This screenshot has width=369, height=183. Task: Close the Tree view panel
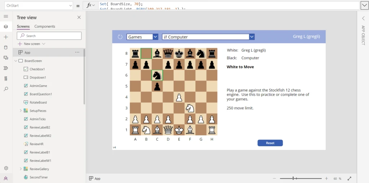(x=79, y=17)
